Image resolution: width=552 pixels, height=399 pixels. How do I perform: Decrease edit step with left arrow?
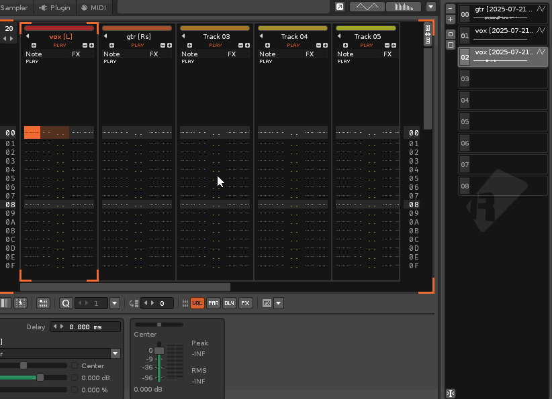146,303
